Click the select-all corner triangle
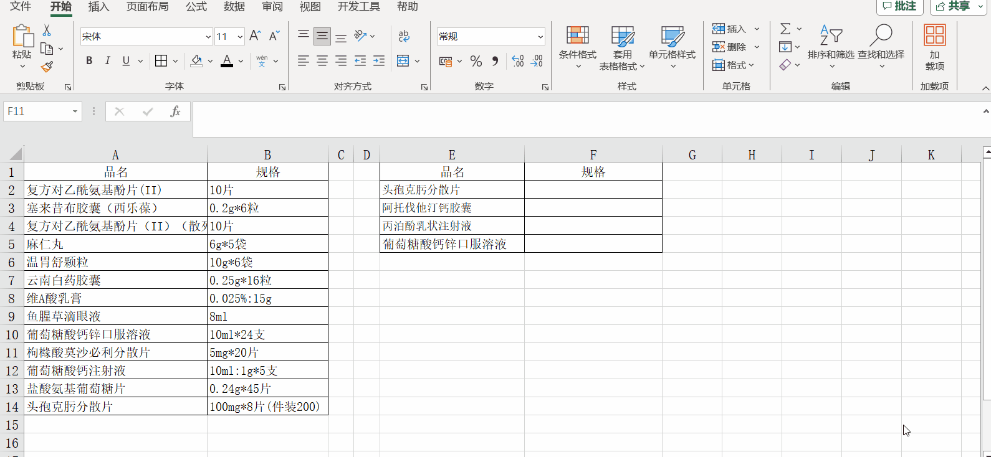 15,154
